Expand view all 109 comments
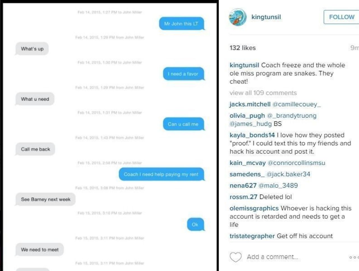359x271 pixels. pos(263,93)
